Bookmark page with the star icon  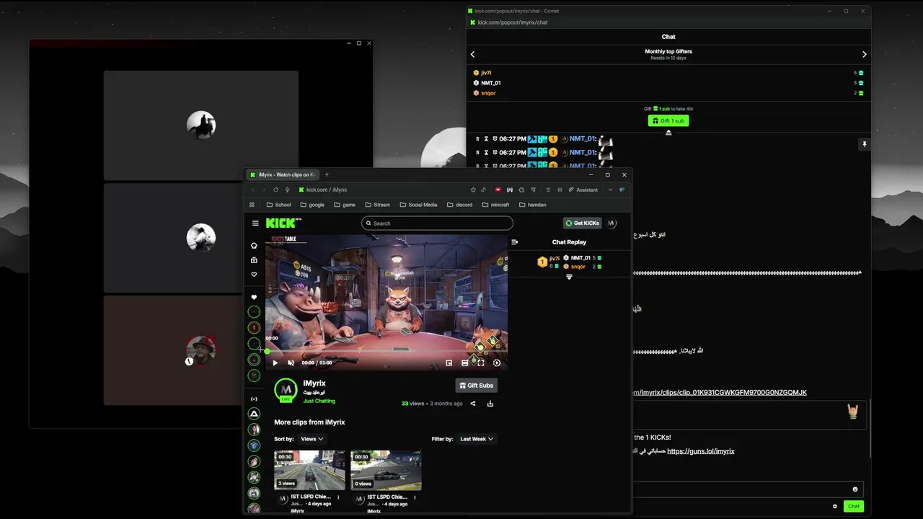point(473,190)
